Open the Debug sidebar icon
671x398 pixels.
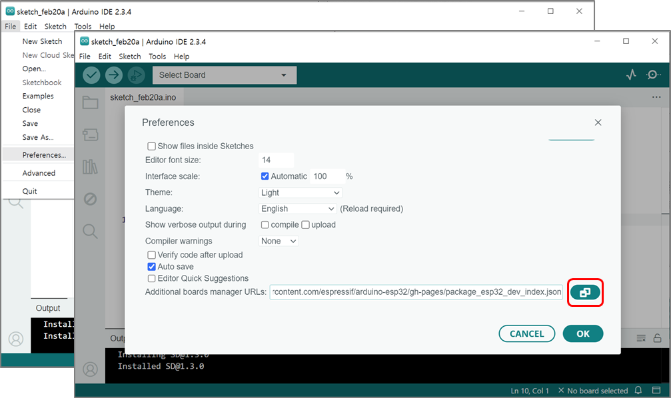pos(91,199)
